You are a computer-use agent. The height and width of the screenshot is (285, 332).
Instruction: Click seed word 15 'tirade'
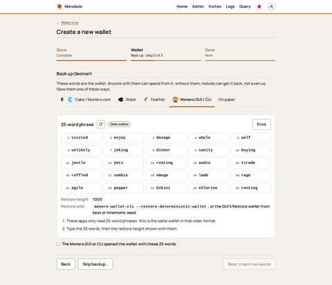250,163
